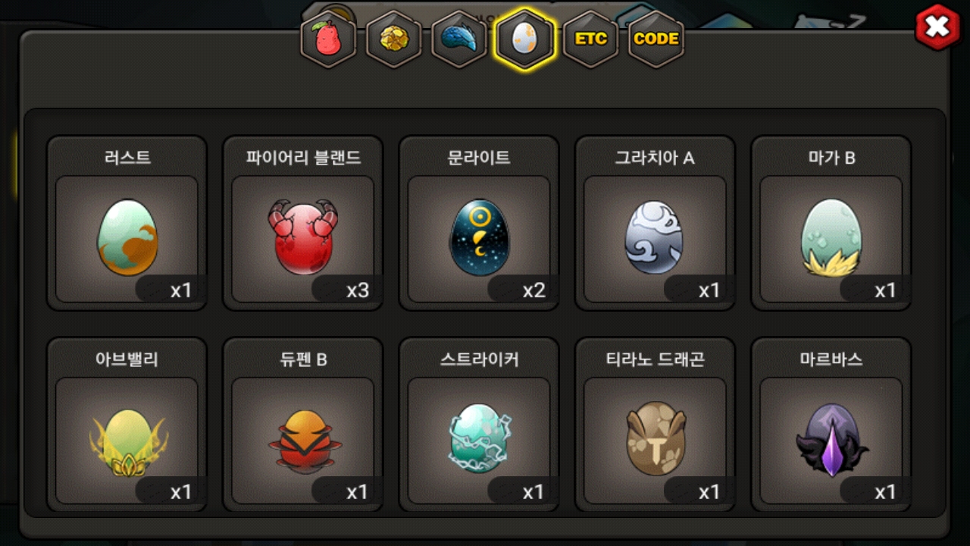Select the highlighted egg tab

coord(524,39)
